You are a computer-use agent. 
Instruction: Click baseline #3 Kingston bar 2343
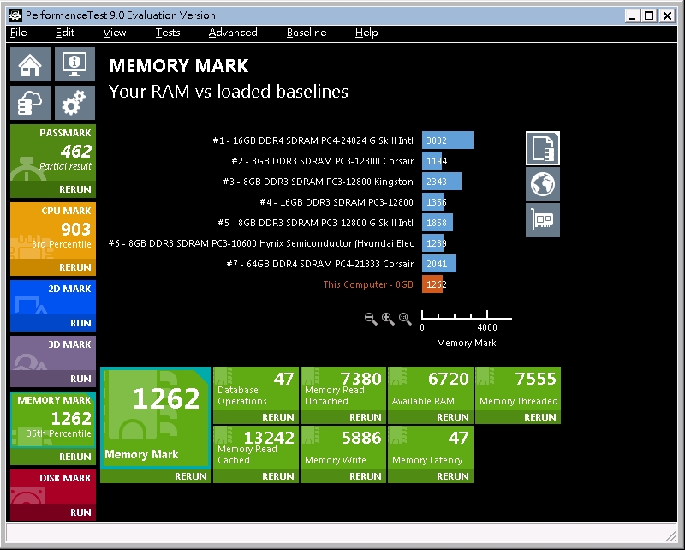point(442,182)
